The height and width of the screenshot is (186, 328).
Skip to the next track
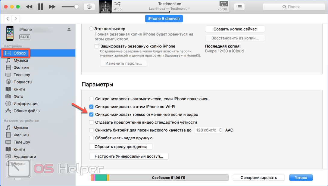pos(52,7)
